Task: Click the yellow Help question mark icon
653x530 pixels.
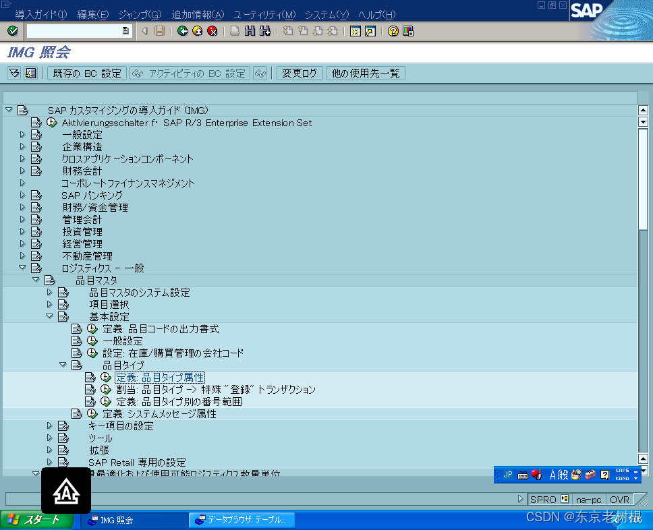Action: (x=393, y=31)
